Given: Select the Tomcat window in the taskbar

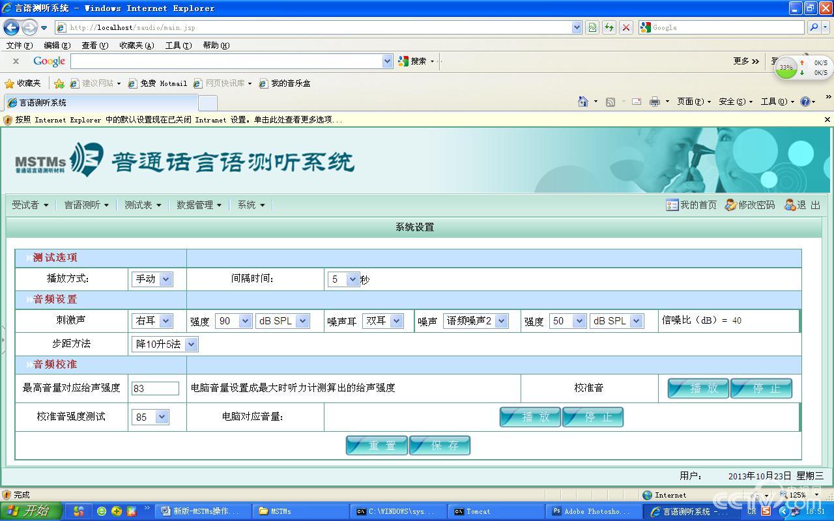Looking at the screenshot, I should click(497, 511).
